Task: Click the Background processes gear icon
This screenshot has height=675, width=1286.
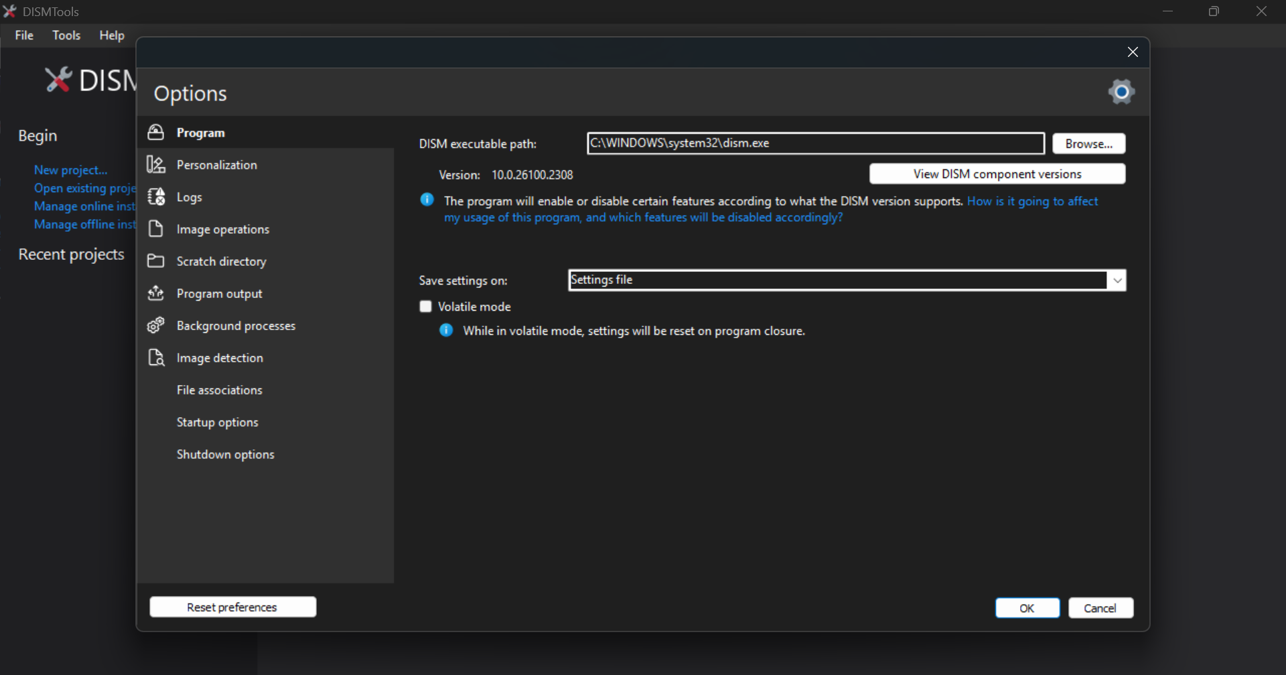Action: pyautogui.click(x=156, y=325)
